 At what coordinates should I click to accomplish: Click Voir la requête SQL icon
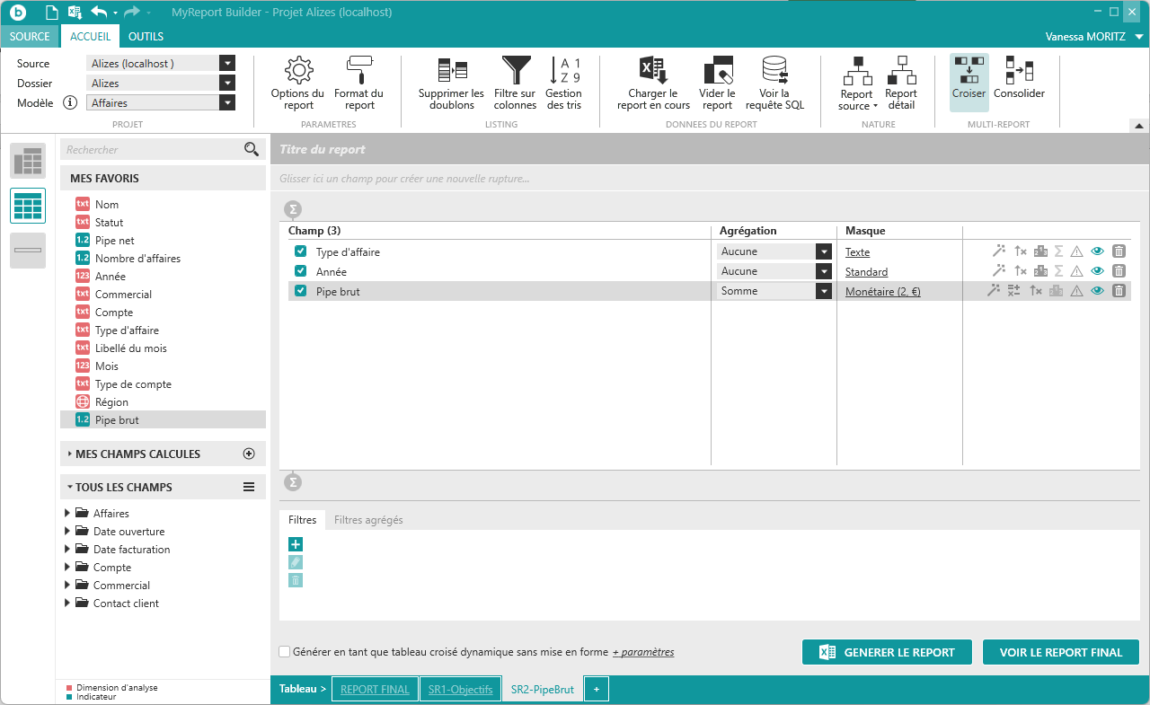coord(774,72)
